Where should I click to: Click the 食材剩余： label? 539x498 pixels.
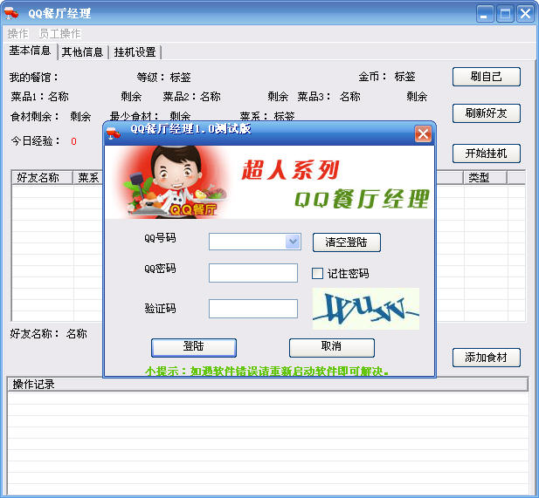tap(35, 117)
